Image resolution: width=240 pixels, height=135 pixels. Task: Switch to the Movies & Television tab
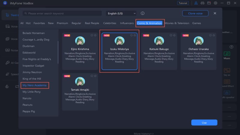pyautogui.click(x=177, y=23)
